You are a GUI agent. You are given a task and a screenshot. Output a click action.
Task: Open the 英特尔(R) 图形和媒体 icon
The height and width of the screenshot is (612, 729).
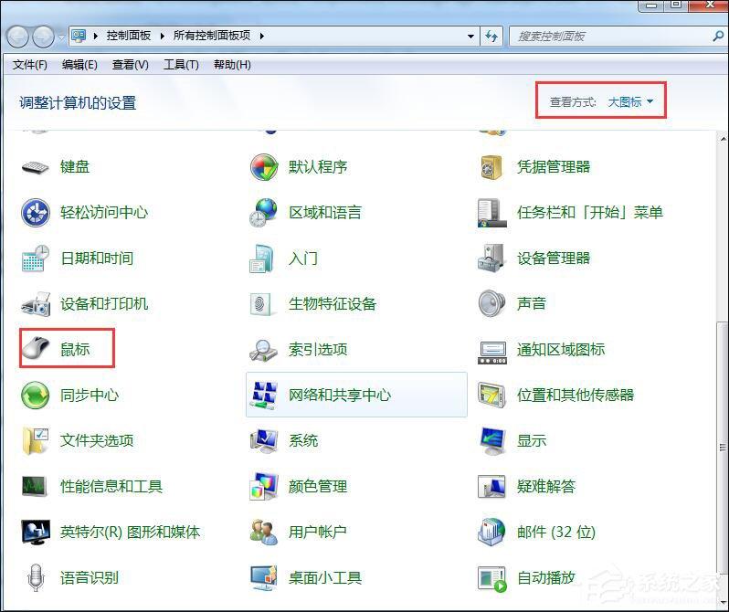pos(36,532)
